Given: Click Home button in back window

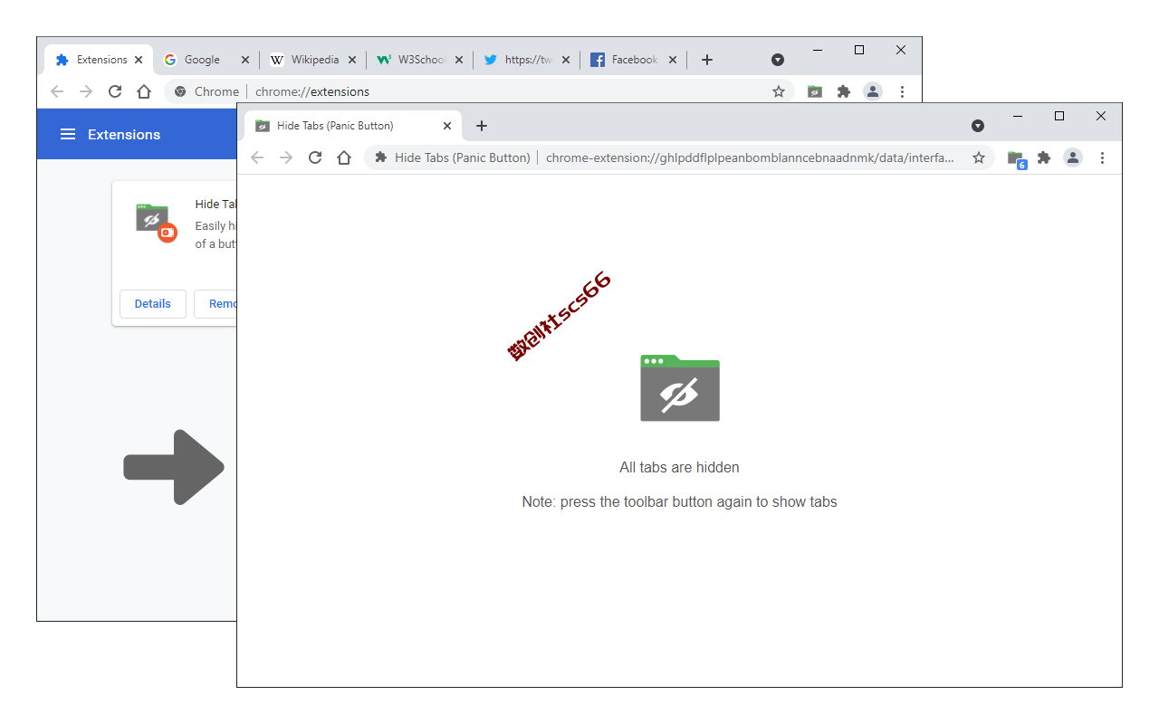Looking at the screenshot, I should (x=144, y=91).
